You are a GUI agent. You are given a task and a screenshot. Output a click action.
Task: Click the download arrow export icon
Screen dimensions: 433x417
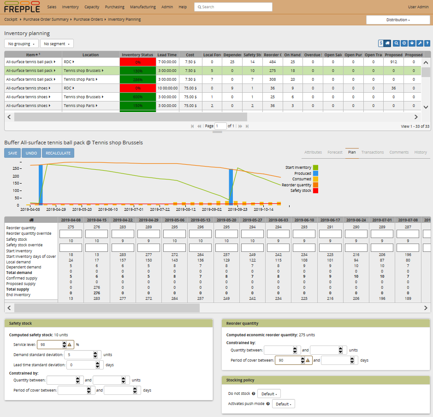[x=412, y=43]
